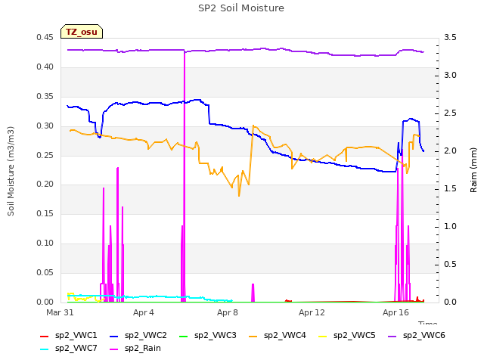Screen dimensions: 484x363
Task: Click the yellow sp2_VWC5 legend swatch
Action: (323, 336)
